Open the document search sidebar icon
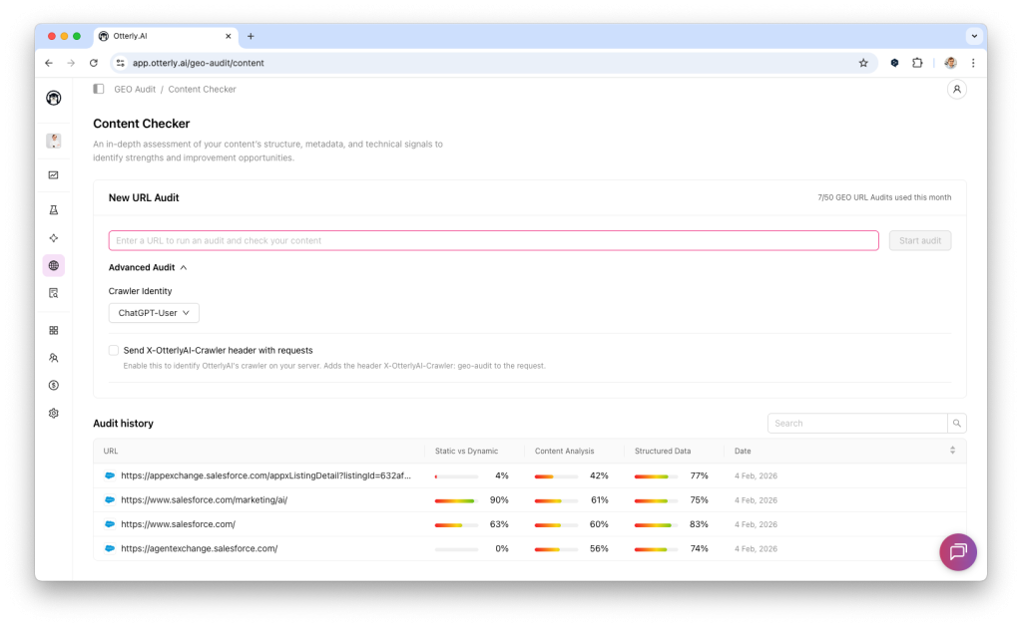The image size is (1022, 627). [54, 293]
